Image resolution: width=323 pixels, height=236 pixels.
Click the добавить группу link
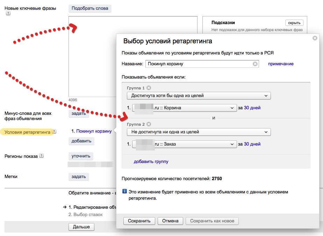151,162
